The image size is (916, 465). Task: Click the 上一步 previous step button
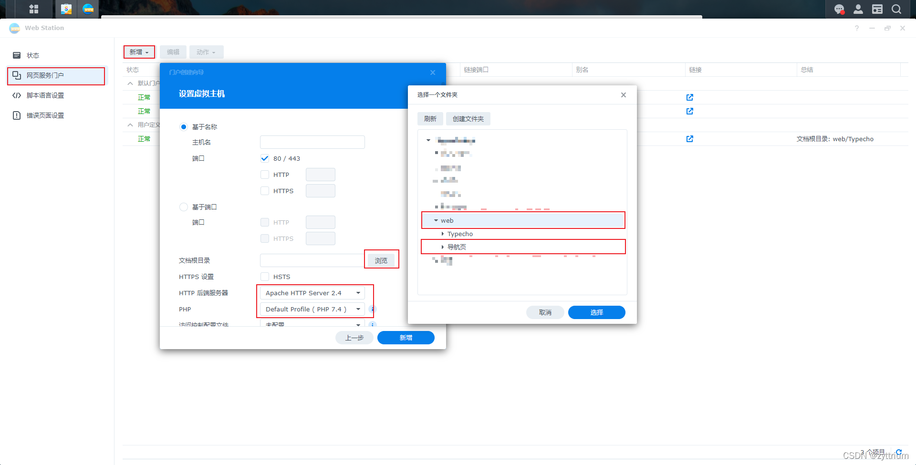354,338
